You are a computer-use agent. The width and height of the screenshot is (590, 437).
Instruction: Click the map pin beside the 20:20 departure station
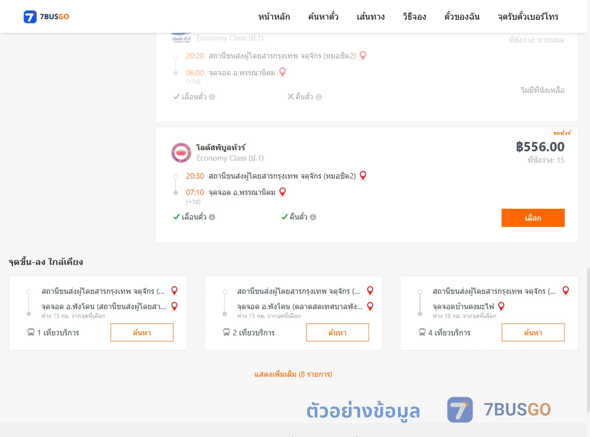point(363,56)
